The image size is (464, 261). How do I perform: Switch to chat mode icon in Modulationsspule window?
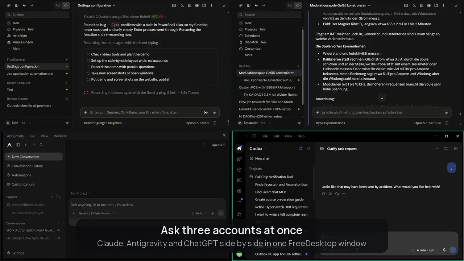290,5
